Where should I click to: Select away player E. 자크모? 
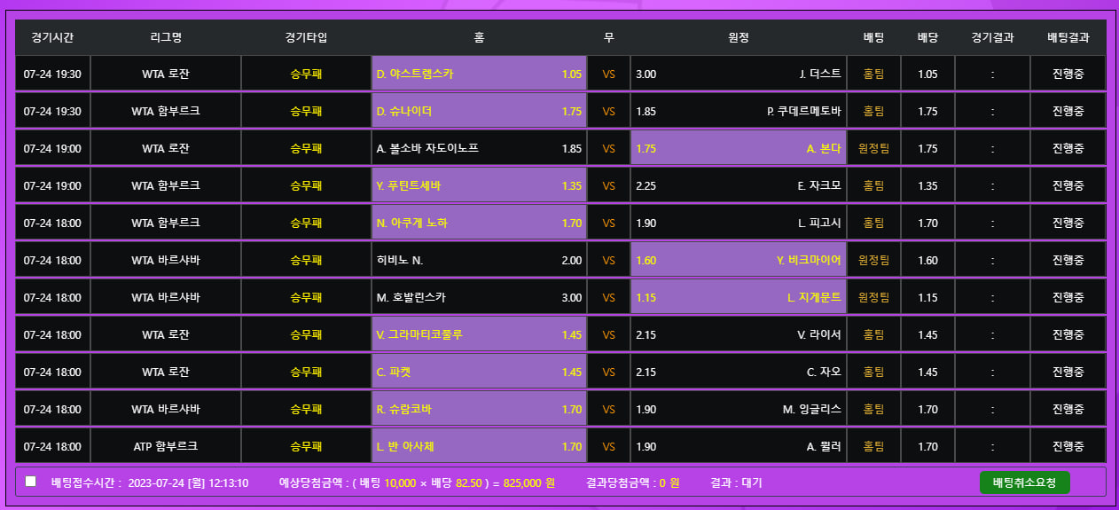coord(739,186)
